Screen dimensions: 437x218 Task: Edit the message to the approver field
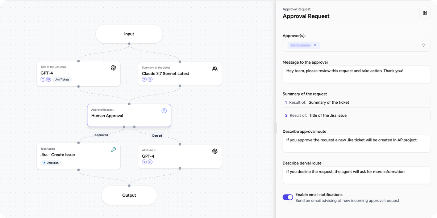357,74
